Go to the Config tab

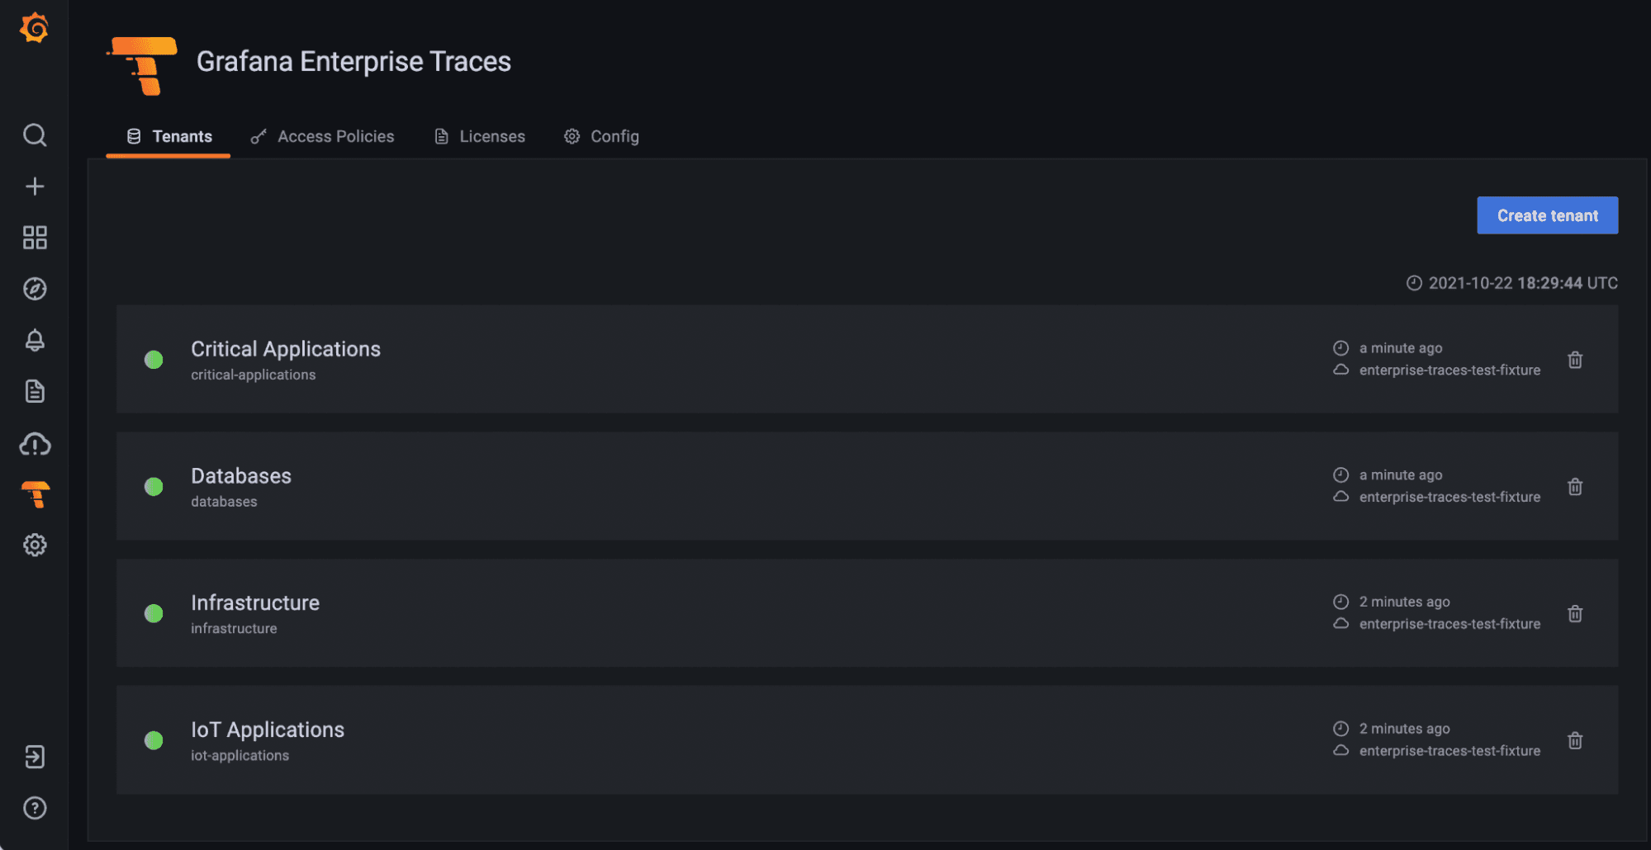click(x=602, y=136)
